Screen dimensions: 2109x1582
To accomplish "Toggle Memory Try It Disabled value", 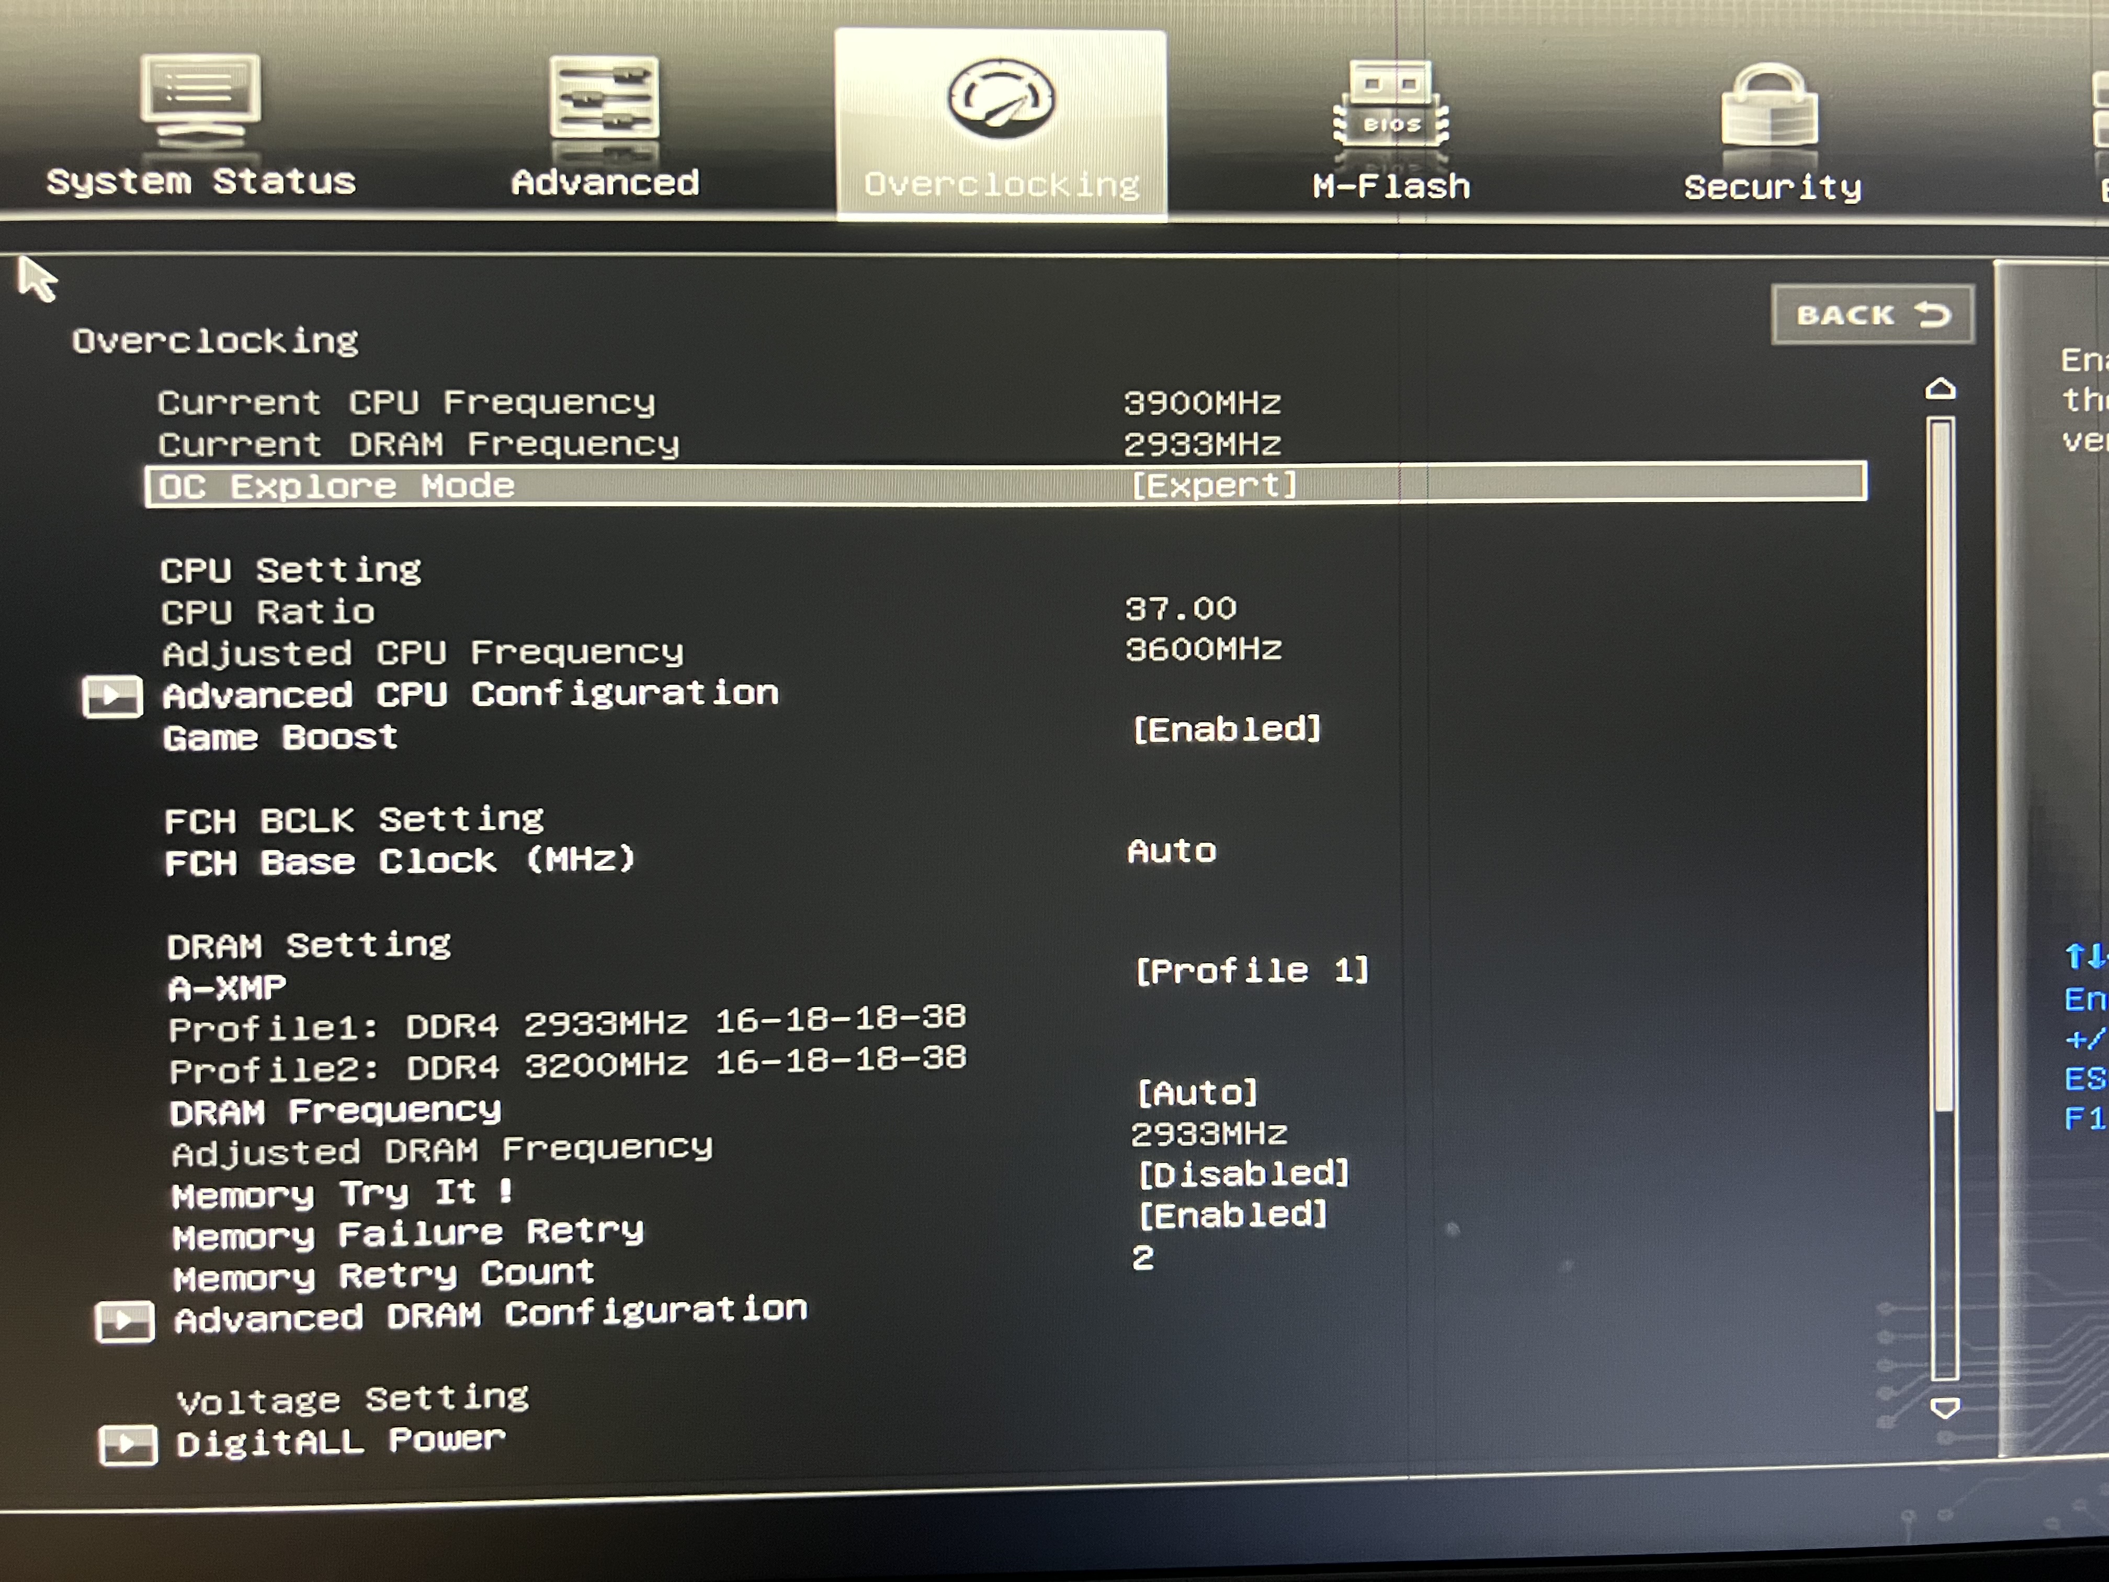I will (x=1243, y=1174).
